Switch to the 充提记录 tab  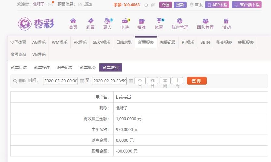(x=168, y=42)
